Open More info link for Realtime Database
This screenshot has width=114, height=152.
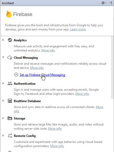(99, 107)
